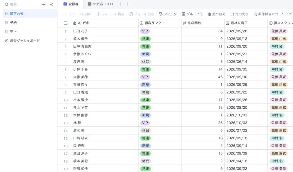Select name cell 山口 香織
Screen dimensions: 293x172
click(105, 92)
